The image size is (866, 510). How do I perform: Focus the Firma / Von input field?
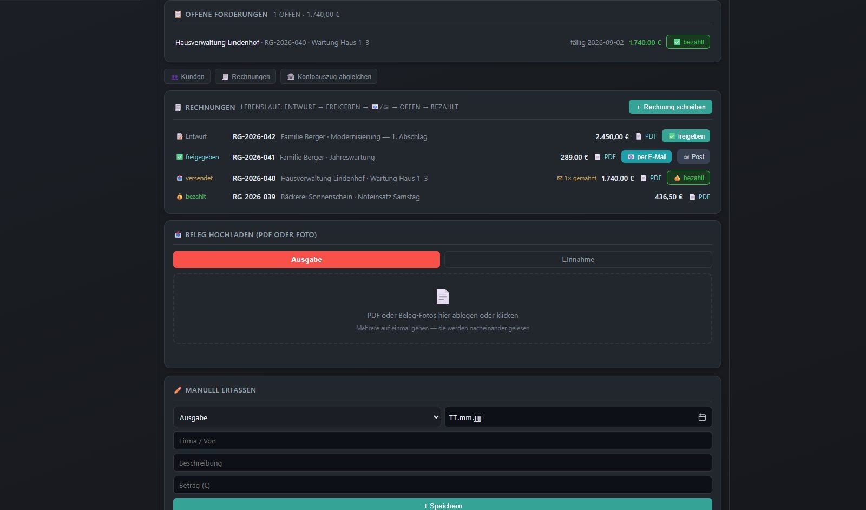tap(443, 441)
